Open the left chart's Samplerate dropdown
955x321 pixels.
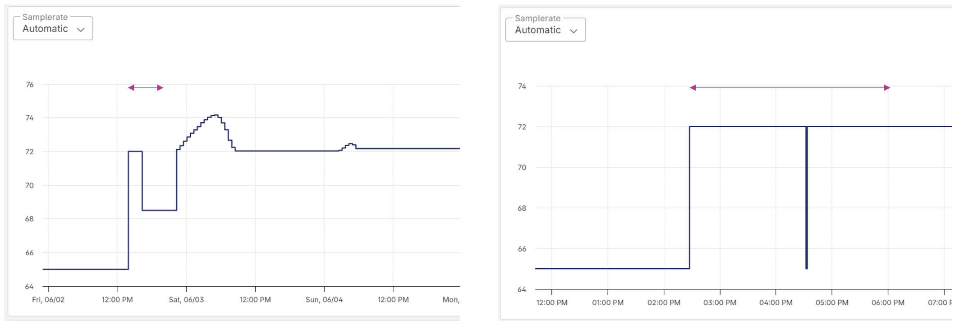pos(53,29)
